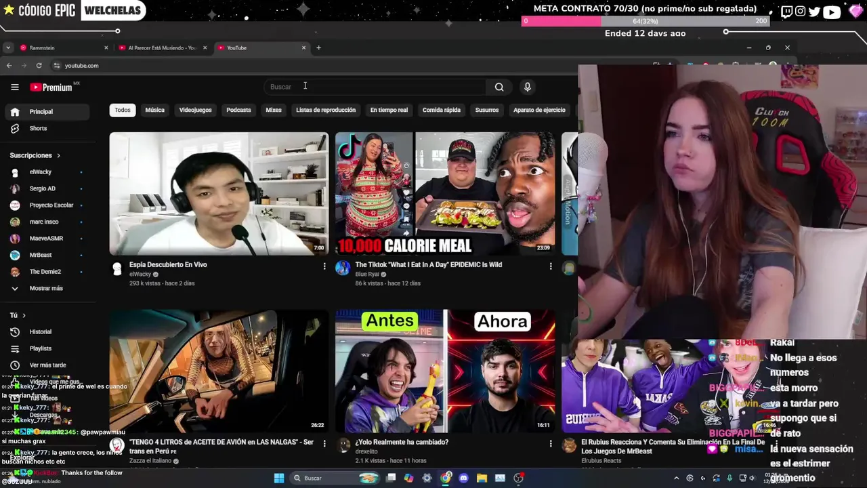
Task: Open File Explorer from taskbar
Action: 482,478
